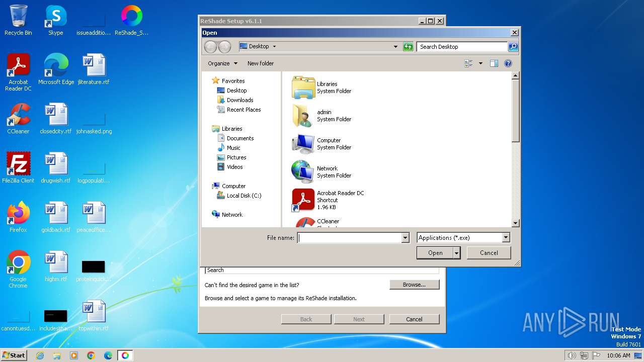Open Windows Media Player from taskbar

tap(74, 355)
